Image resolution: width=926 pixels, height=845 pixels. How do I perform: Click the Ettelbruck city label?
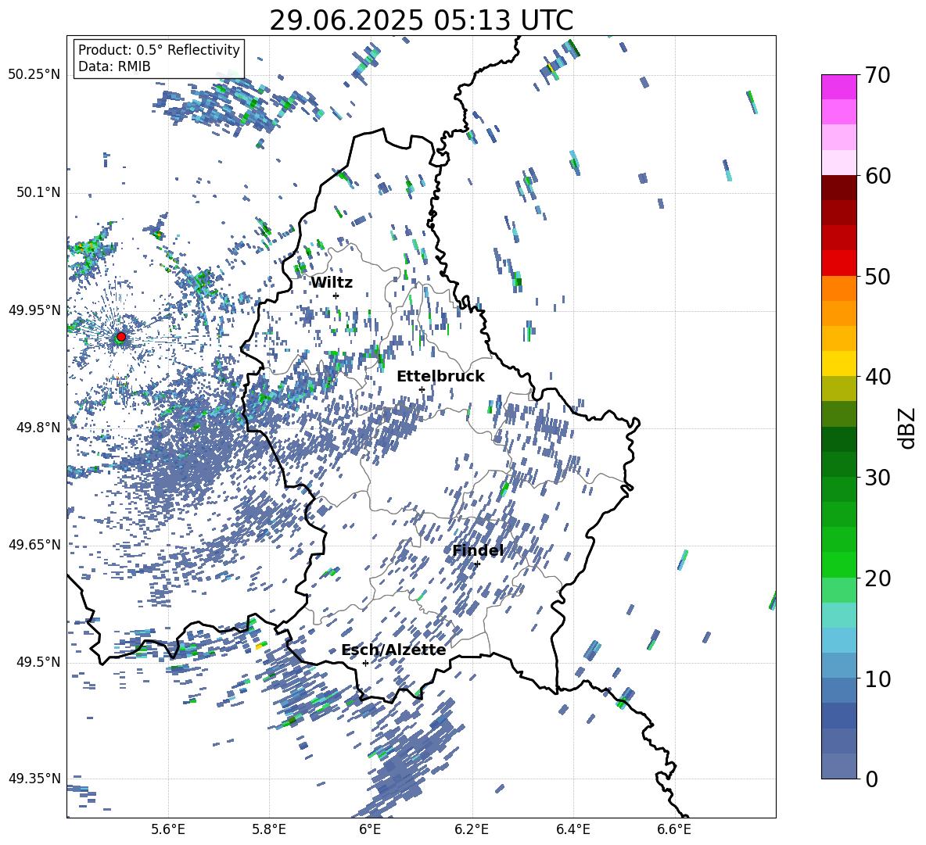click(440, 377)
